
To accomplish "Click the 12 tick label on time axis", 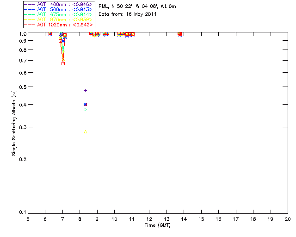I will pyautogui.click(x=149, y=219).
